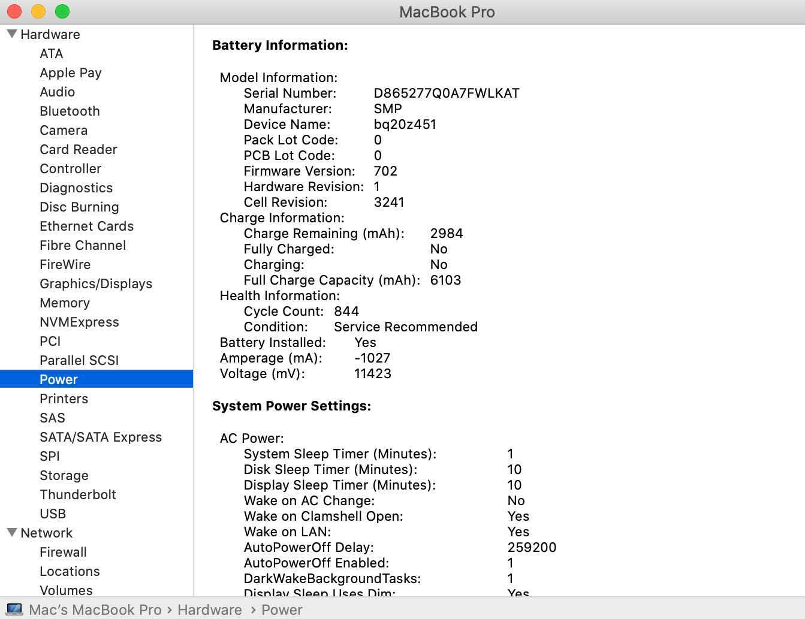Click the amperage value -1027

(372, 358)
